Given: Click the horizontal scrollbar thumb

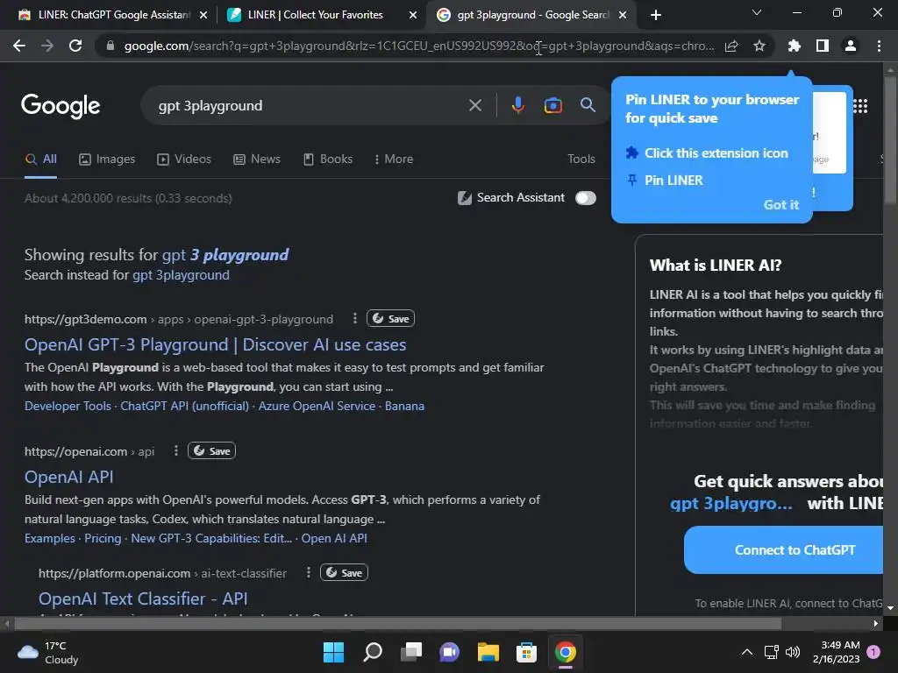Looking at the screenshot, I should coord(398,623).
